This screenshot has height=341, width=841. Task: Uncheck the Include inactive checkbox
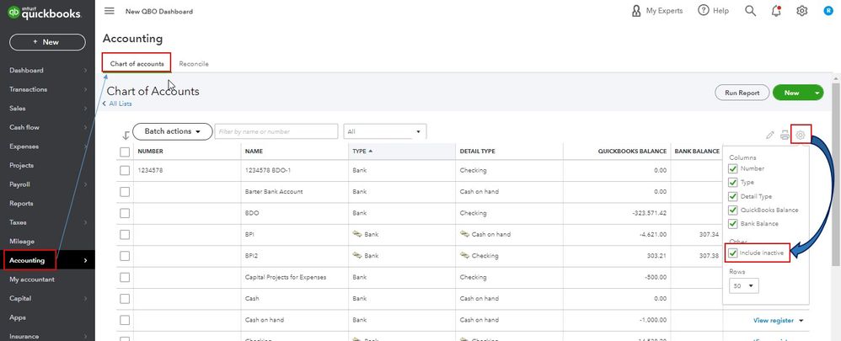[x=733, y=253]
